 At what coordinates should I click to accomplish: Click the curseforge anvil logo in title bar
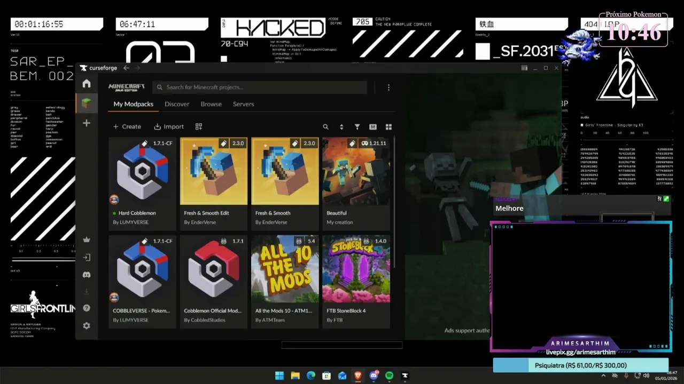coord(83,68)
